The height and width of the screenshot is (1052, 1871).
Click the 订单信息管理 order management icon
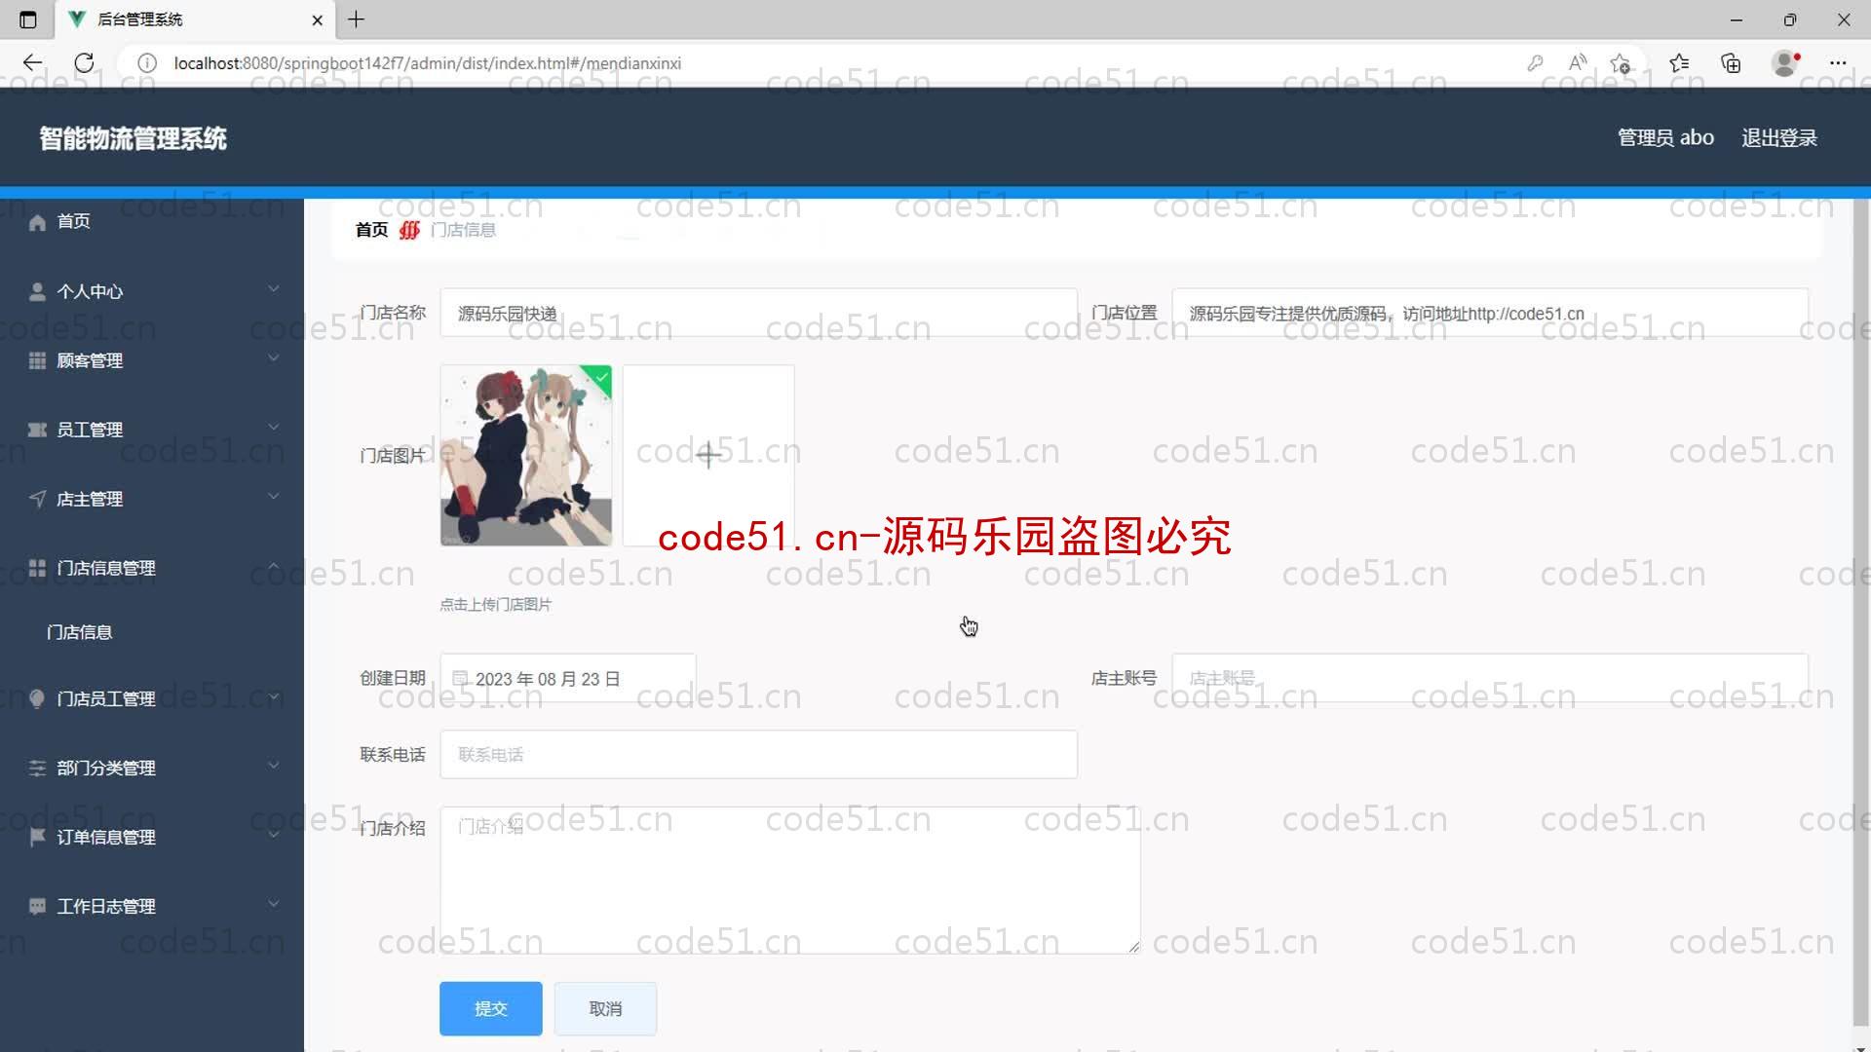pyautogui.click(x=35, y=836)
